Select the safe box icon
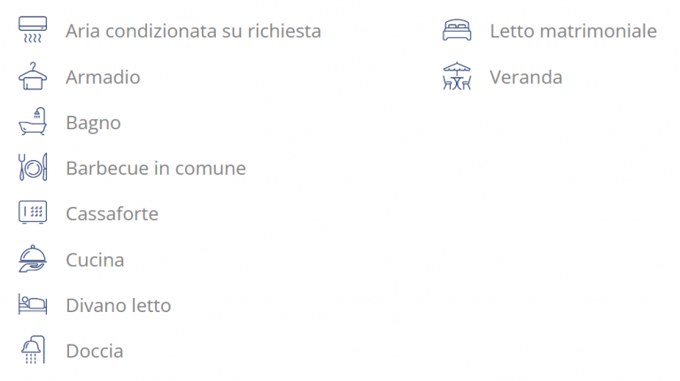This screenshot has height=381, width=680. tap(33, 214)
